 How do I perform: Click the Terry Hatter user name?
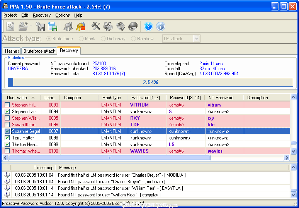[23, 138]
